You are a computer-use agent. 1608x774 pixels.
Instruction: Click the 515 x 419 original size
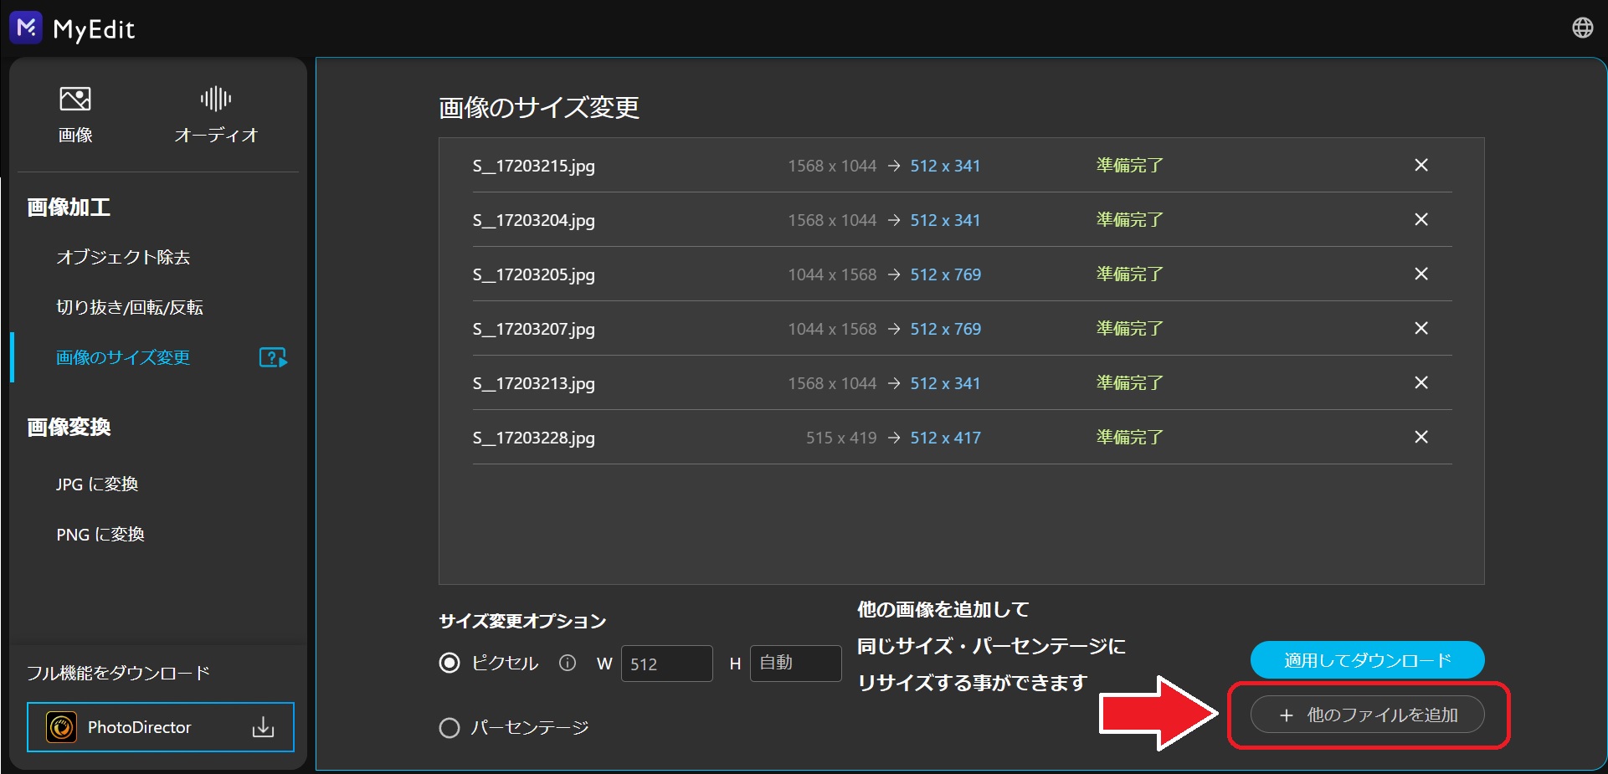click(841, 438)
